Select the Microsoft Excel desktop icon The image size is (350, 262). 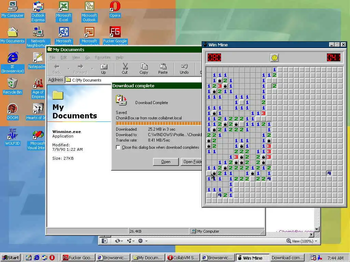pos(64,12)
